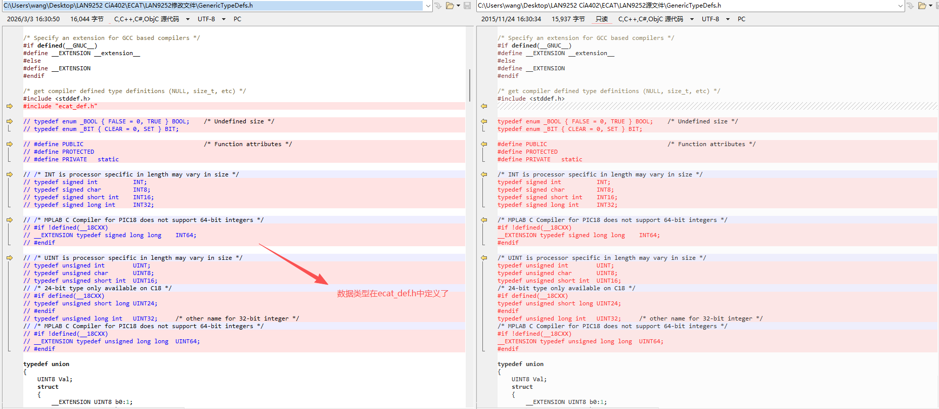Click the left pane reload file icon

[438, 6]
